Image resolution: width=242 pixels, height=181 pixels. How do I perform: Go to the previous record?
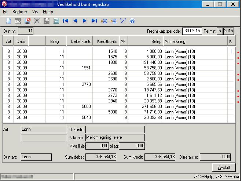75,21
